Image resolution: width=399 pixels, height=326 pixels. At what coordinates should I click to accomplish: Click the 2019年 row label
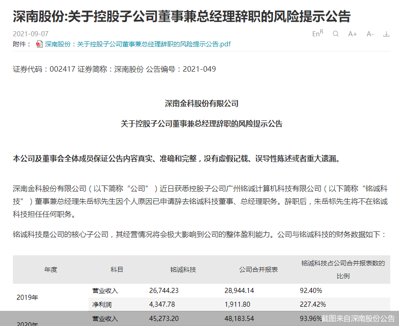point(27,297)
